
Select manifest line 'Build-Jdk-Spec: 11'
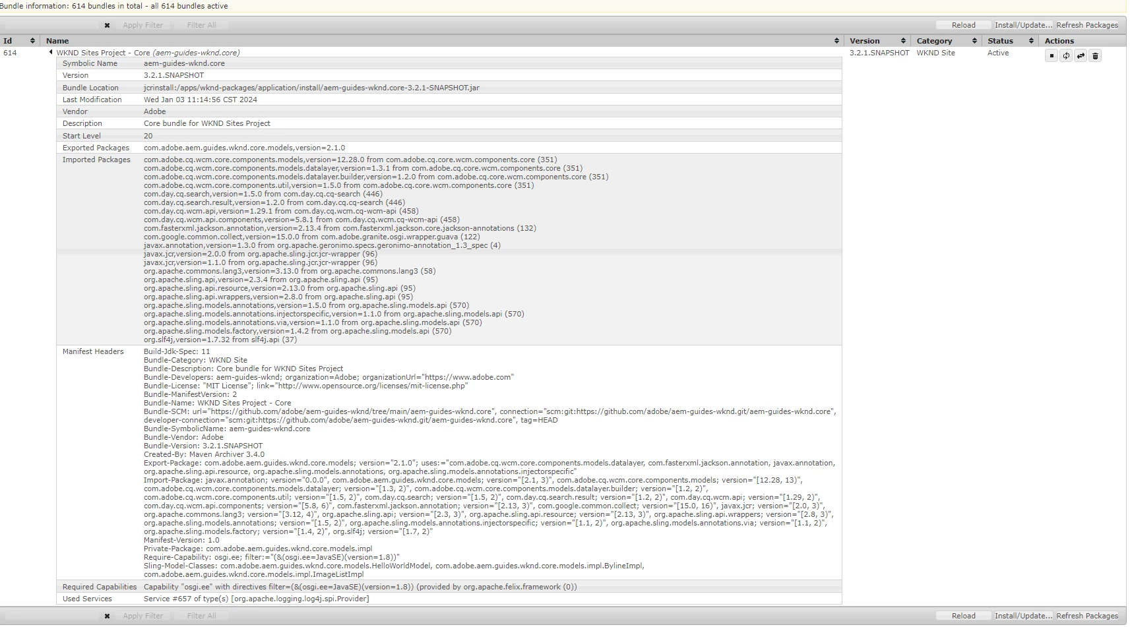pyautogui.click(x=177, y=351)
